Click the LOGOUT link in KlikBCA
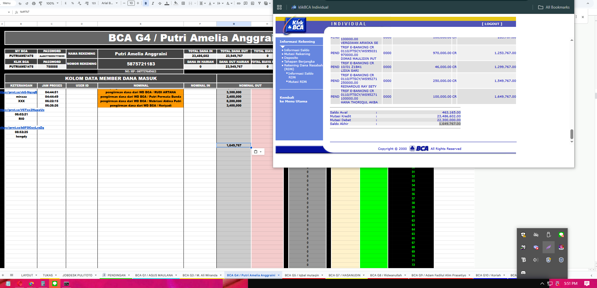 click(492, 24)
